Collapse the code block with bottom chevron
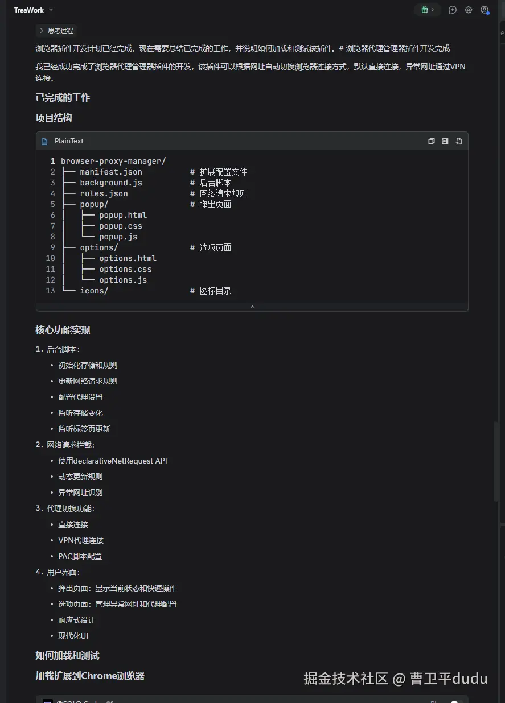The image size is (505, 703). point(252,307)
